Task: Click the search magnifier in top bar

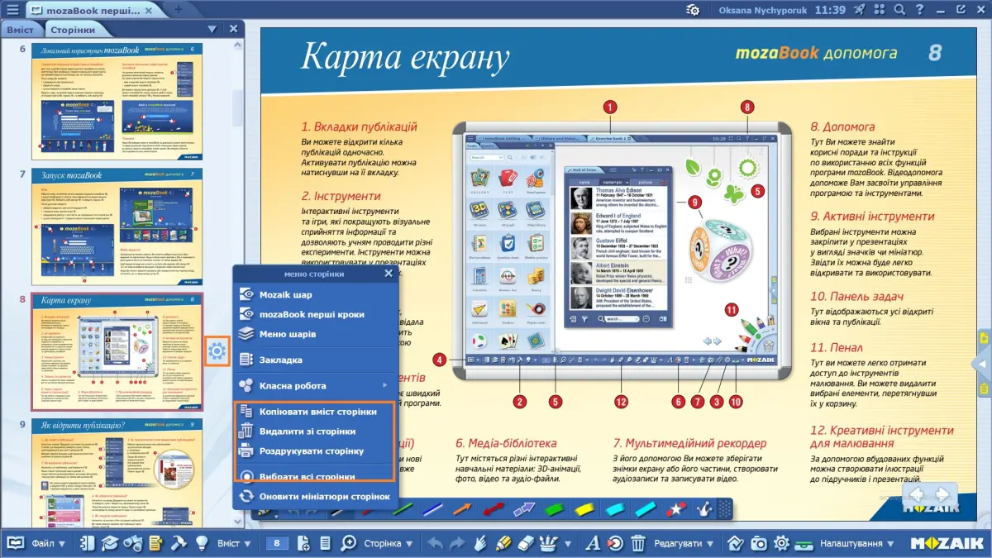Action: [x=900, y=10]
